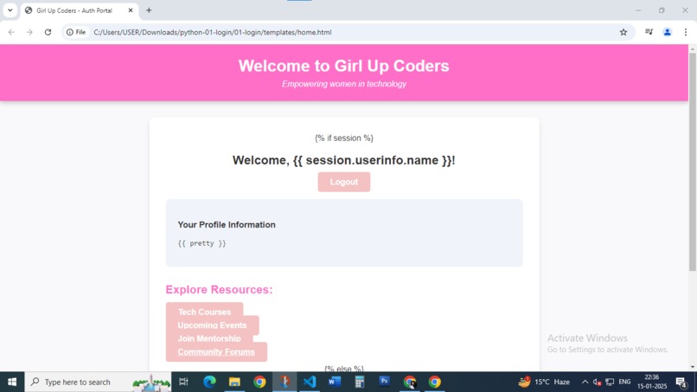Click the 'Welcome to Girl Up Coders' heading
The height and width of the screenshot is (392, 697).
343,66
